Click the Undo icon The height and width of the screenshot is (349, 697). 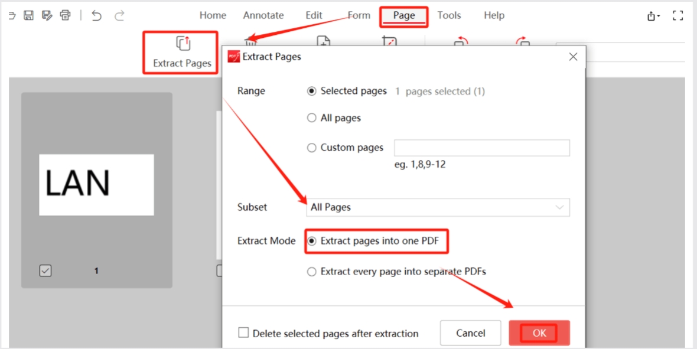coord(96,15)
